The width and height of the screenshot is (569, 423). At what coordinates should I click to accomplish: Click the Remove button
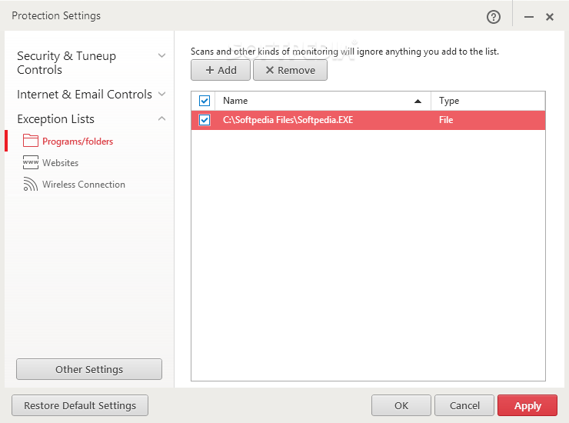pyautogui.click(x=290, y=70)
